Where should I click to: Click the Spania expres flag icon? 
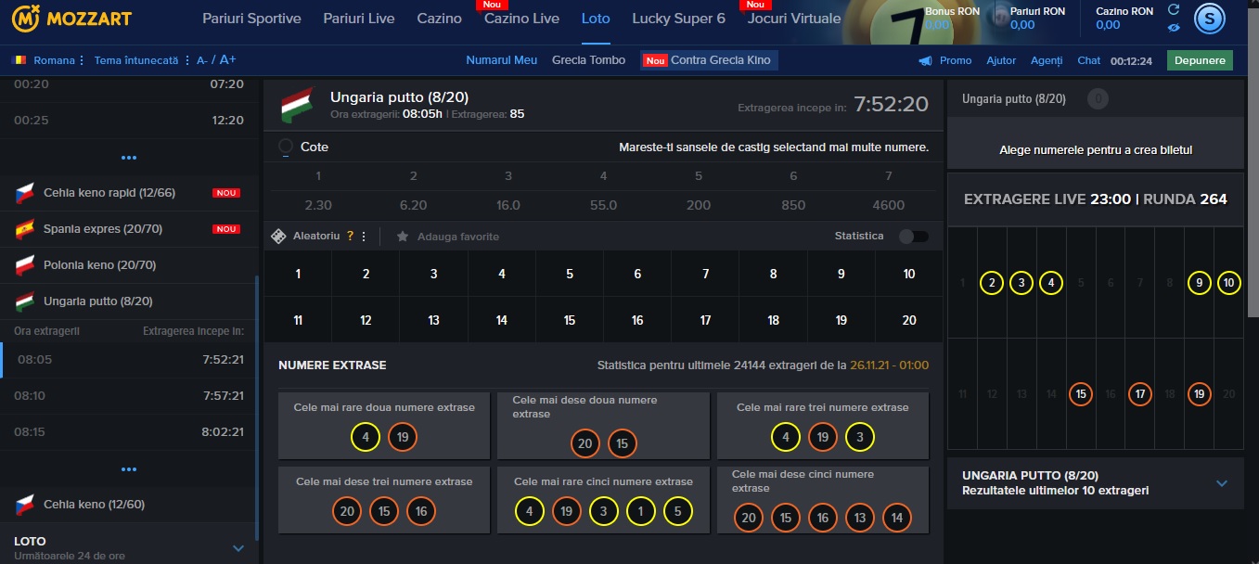point(25,228)
